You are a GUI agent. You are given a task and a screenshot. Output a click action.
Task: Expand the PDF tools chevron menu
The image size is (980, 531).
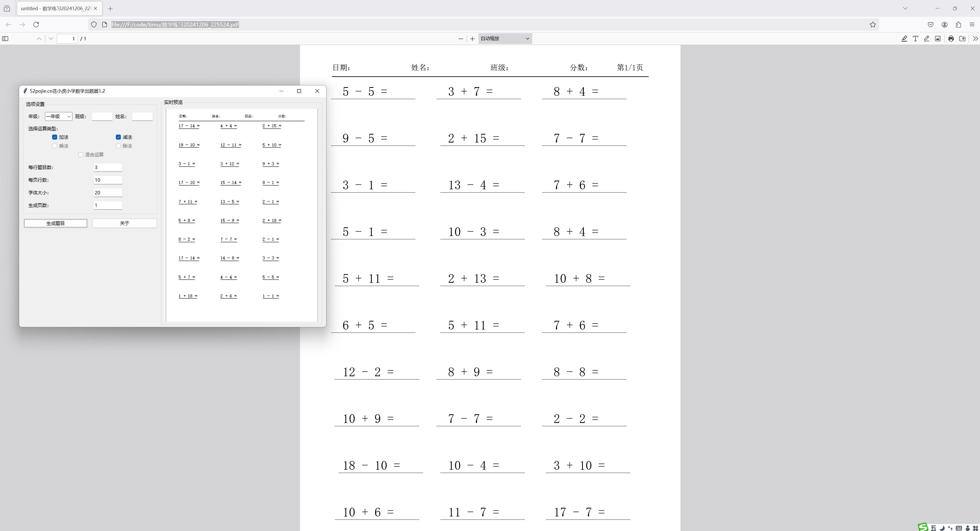tap(975, 38)
